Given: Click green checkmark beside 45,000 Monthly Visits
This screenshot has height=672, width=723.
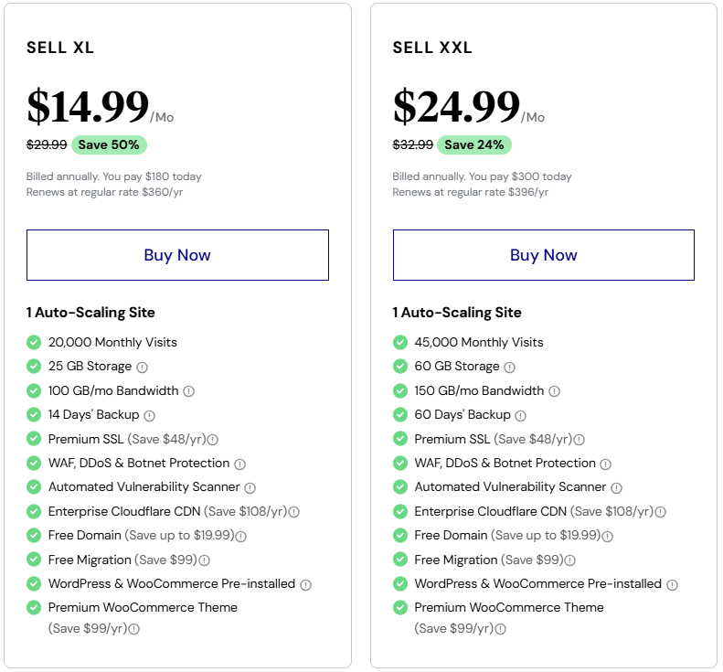Looking at the screenshot, I should 400,343.
